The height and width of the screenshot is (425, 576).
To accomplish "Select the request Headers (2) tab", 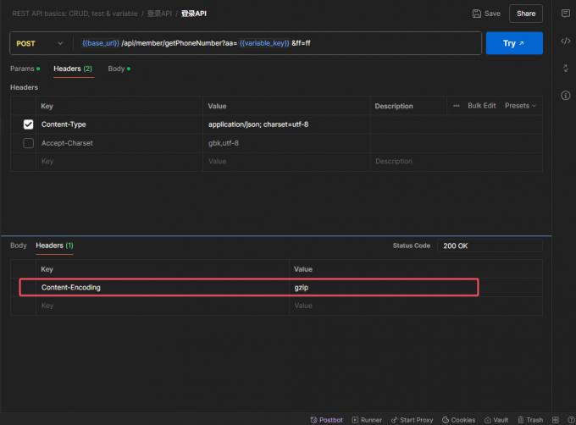I will pos(73,69).
